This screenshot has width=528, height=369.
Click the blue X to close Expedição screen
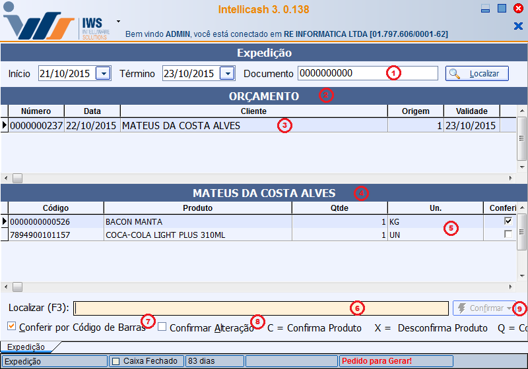[x=517, y=26]
